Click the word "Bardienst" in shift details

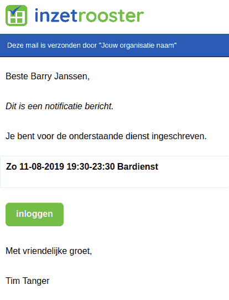coord(138,166)
